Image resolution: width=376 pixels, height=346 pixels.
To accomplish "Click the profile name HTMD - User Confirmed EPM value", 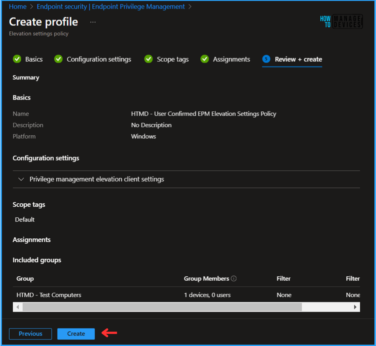I will 204,114.
